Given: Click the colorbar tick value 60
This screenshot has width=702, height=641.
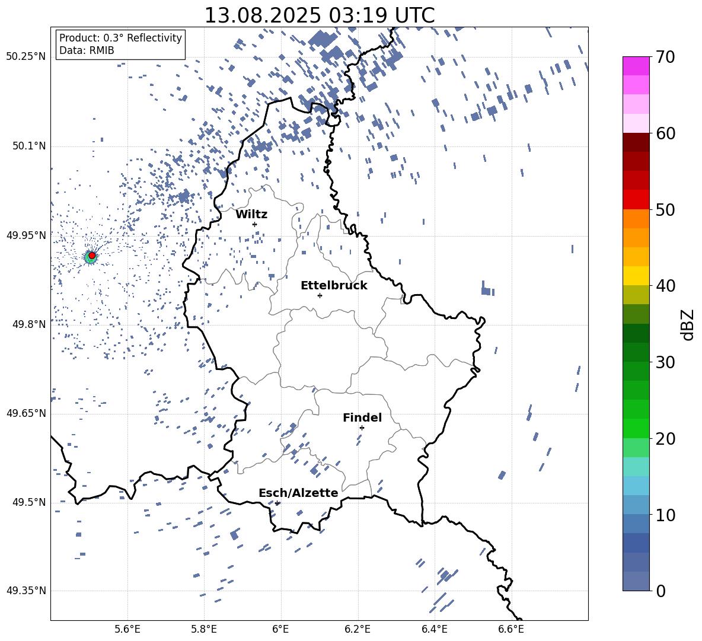Looking at the screenshot, I should [665, 133].
